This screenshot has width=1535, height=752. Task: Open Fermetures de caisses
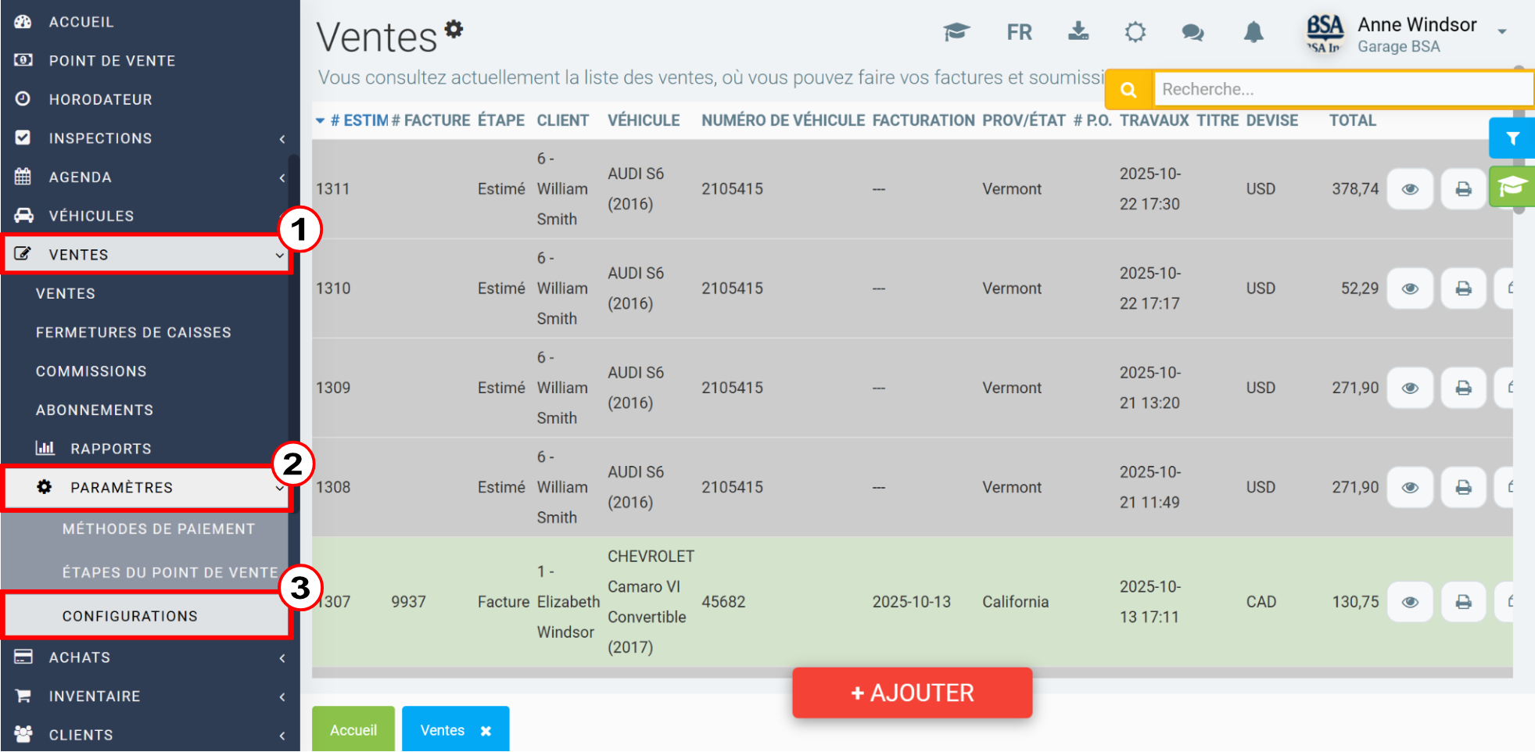click(x=134, y=332)
